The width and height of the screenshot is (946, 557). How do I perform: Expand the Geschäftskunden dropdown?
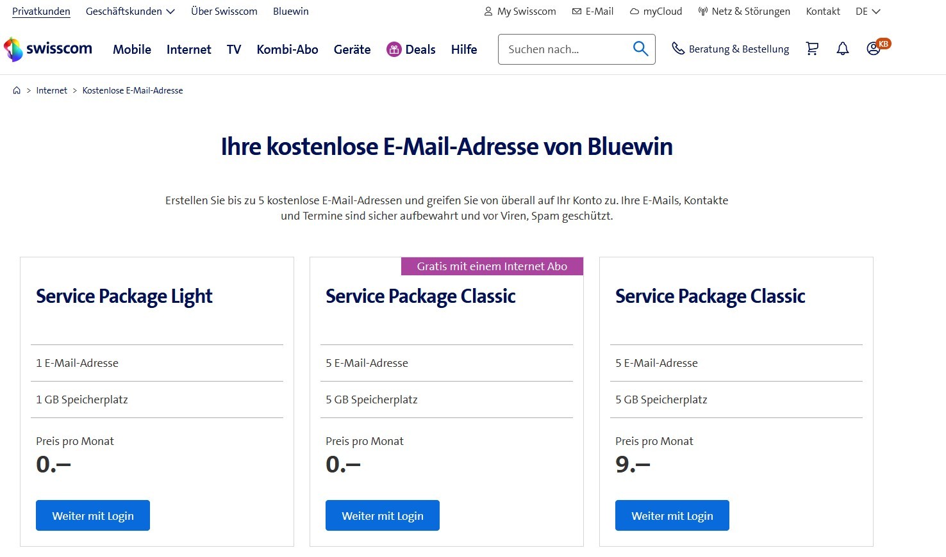click(x=130, y=12)
